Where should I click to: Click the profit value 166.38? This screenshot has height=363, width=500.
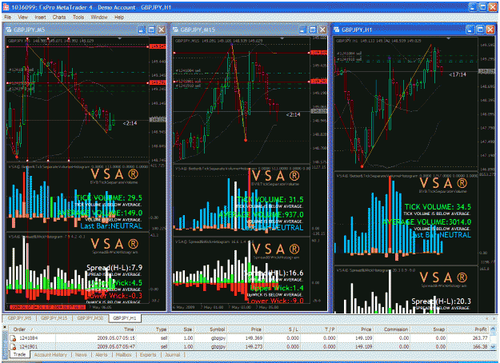(480, 347)
